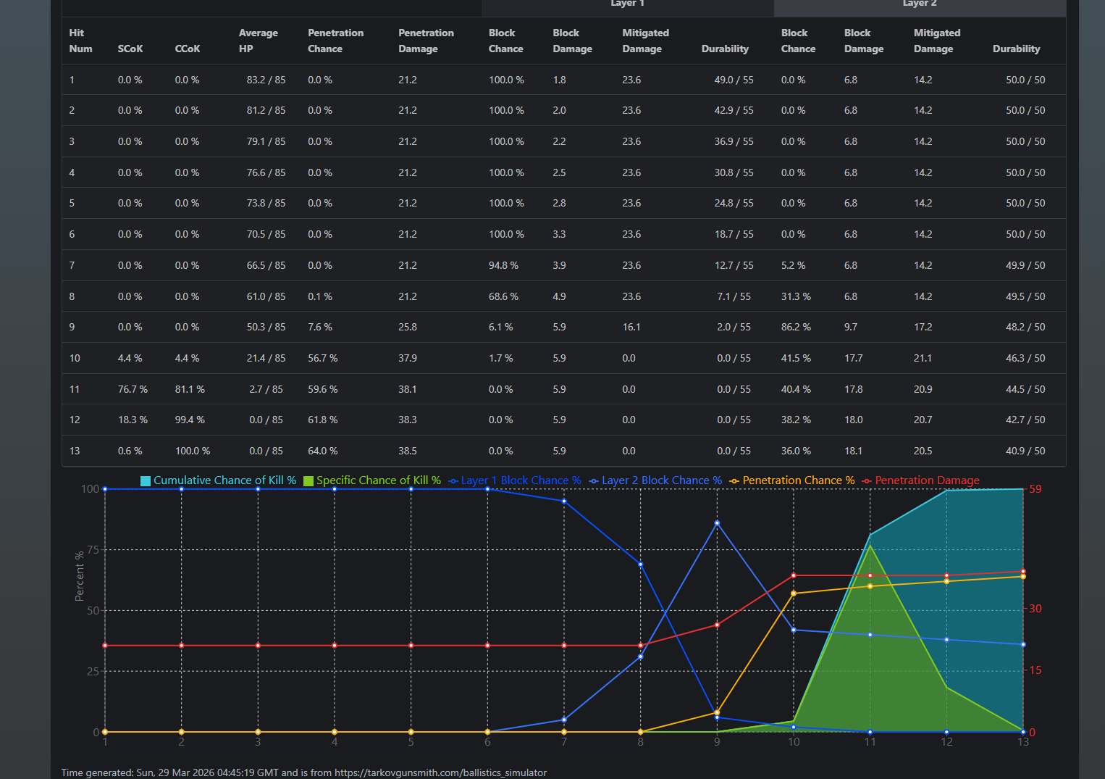The image size is (1105, 779).
Task: Click the SCoK column header
Action: click(x=130, y=49)
